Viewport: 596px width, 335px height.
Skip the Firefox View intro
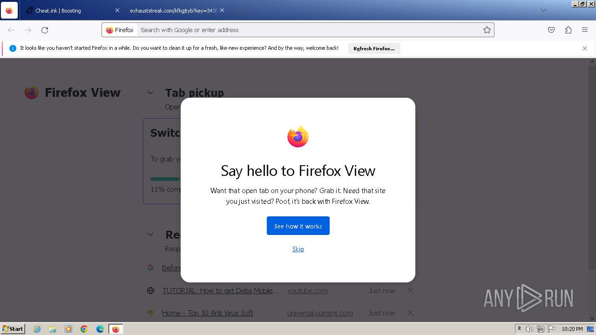tap(298, 249)
